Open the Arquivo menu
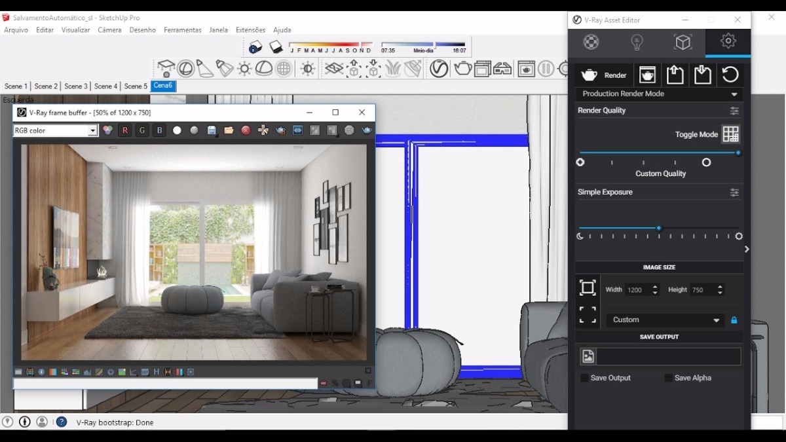This screenshot has width=786, height=442. [16, 30]
